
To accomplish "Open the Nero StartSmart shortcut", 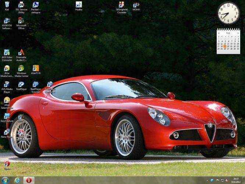I will (x=21, y=135).
